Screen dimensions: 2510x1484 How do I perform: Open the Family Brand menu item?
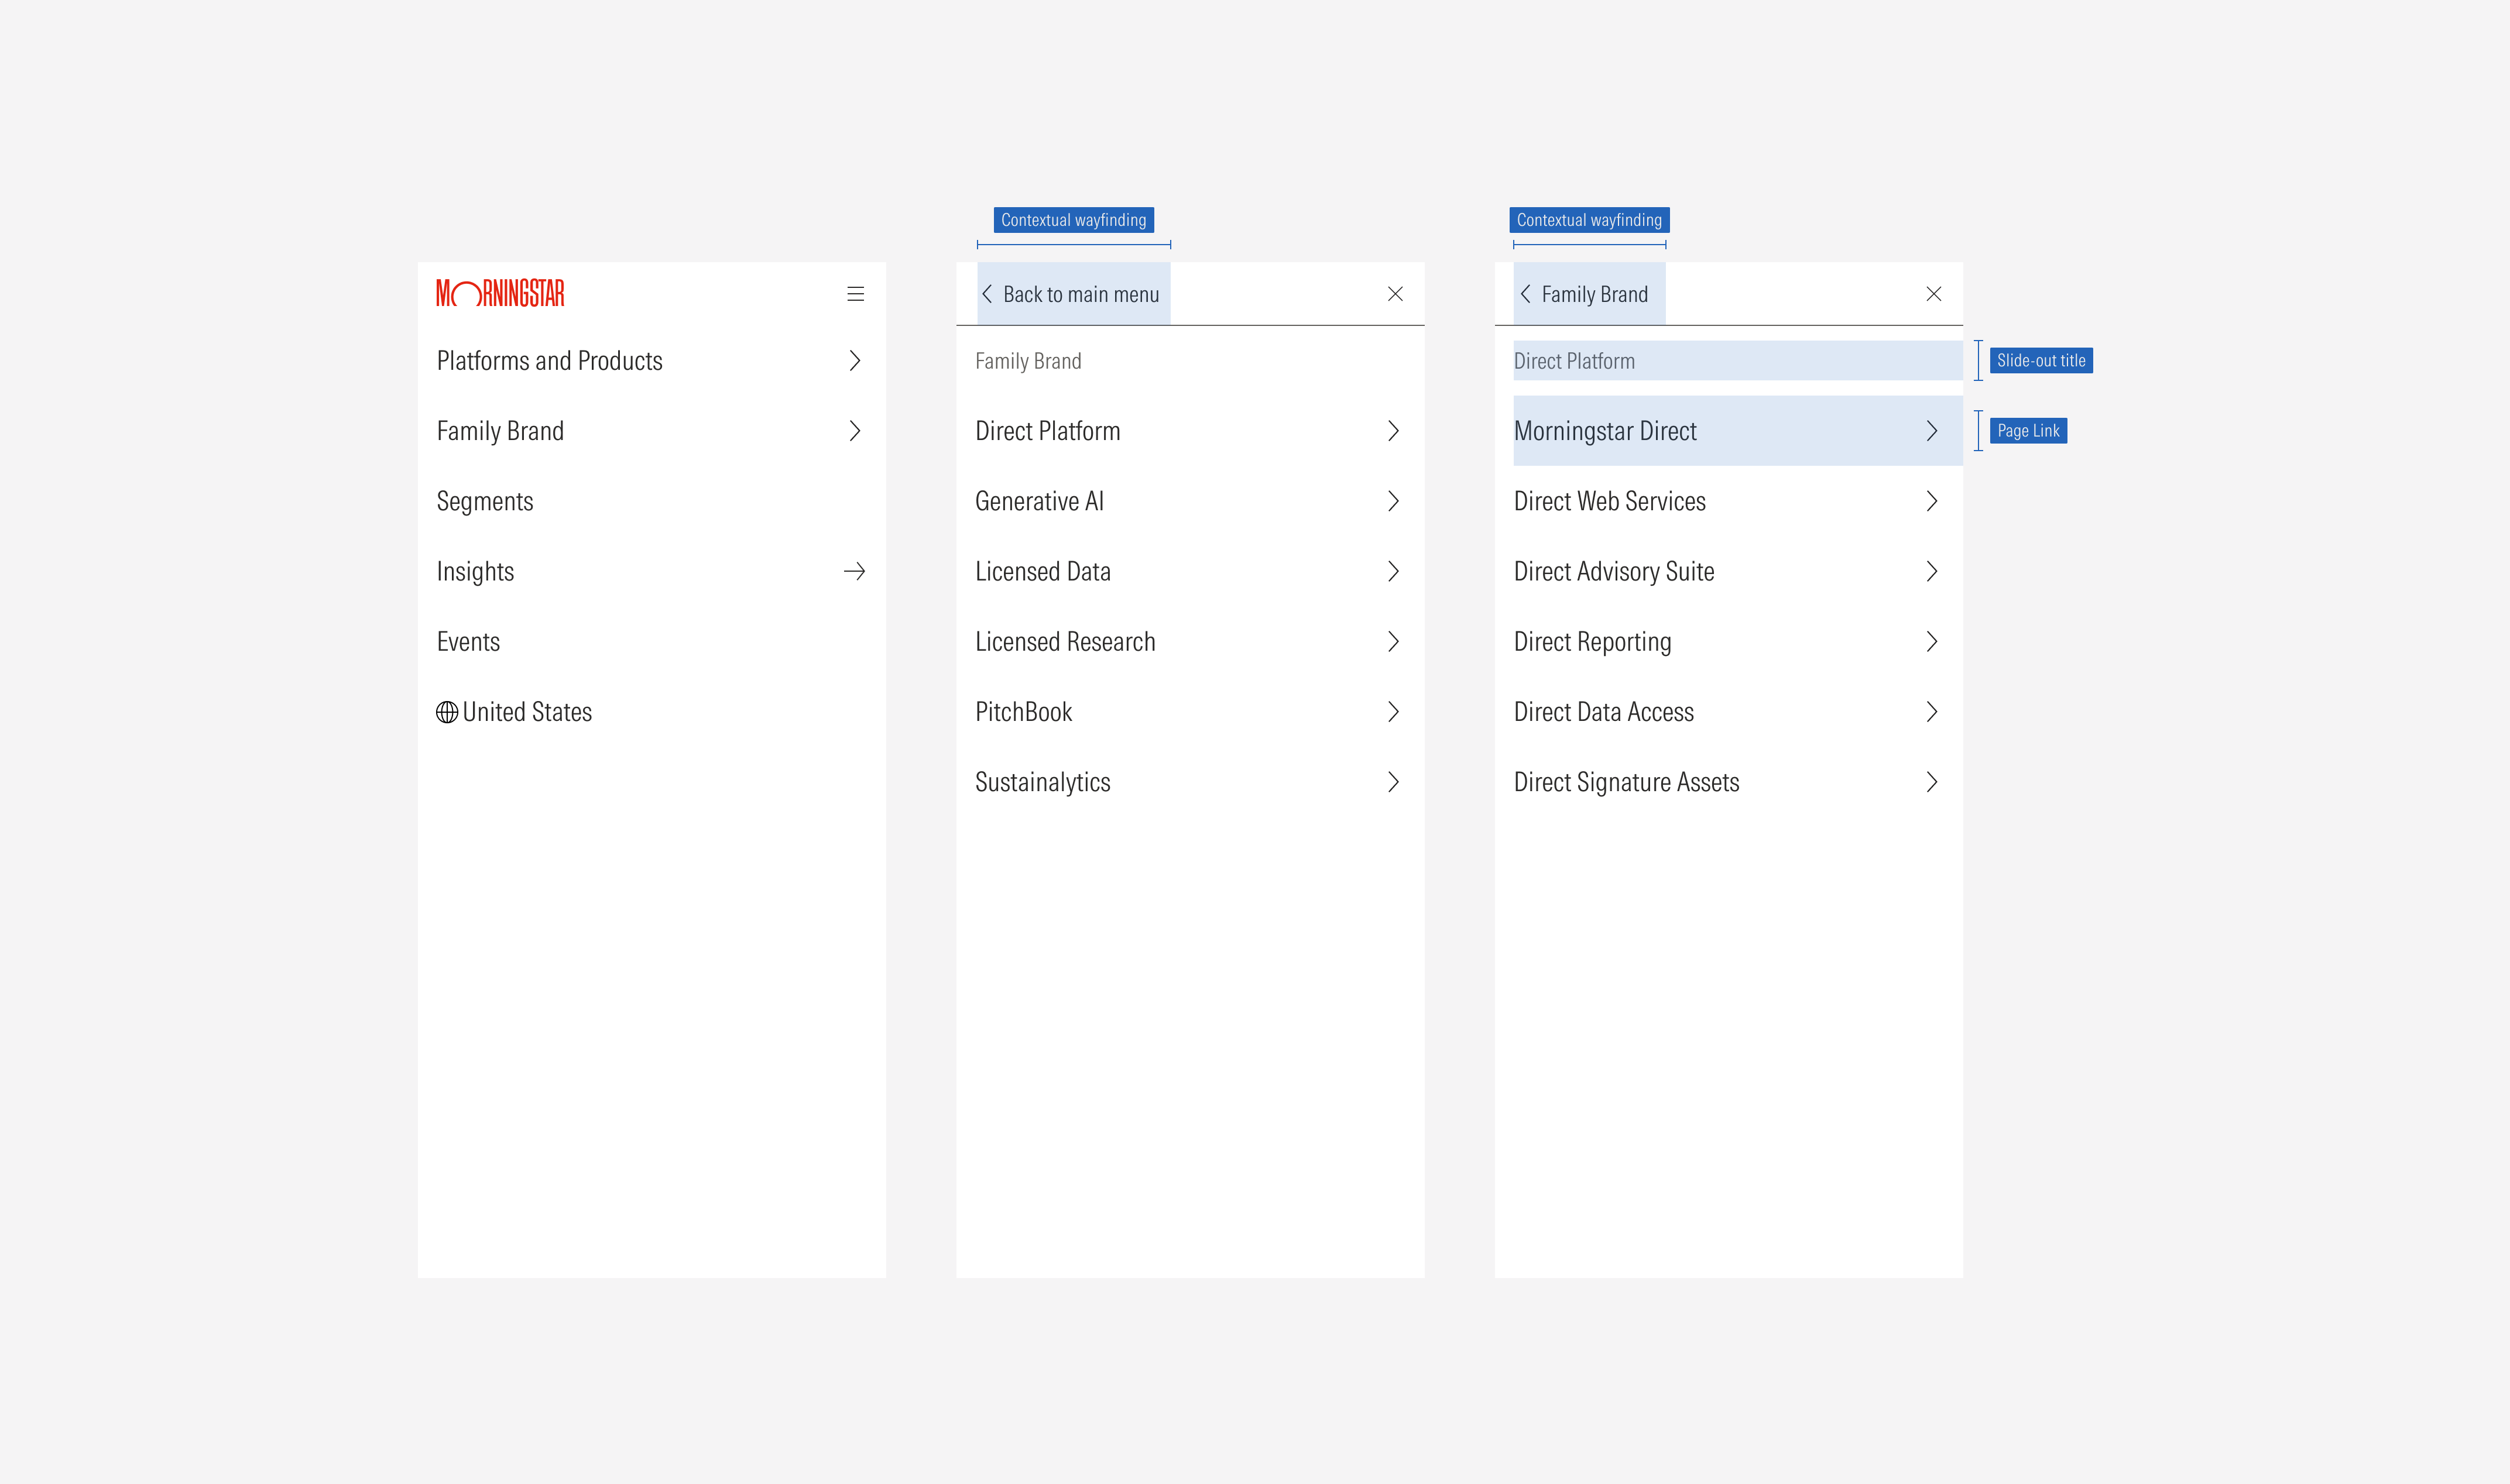500,430
